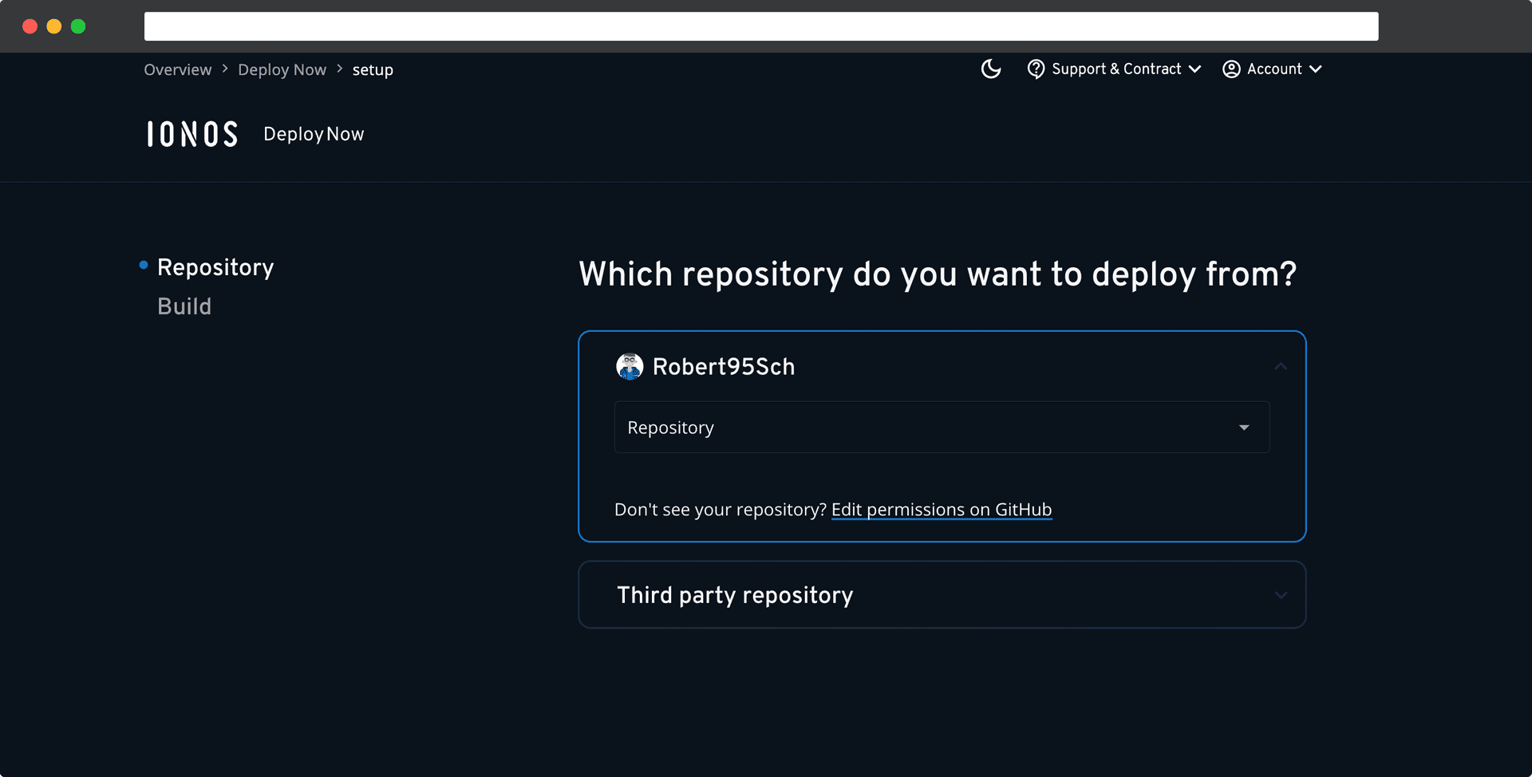
Task: Open Edit permissions on GitHub link
Action: [x=941, y=510]
